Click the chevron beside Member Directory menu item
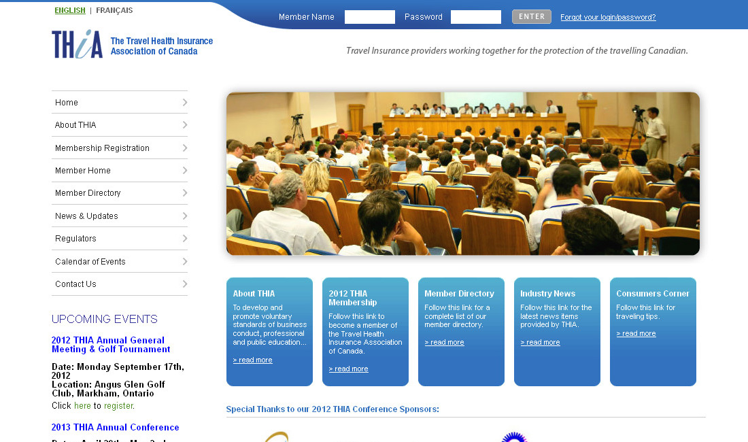 pos(184,192)
